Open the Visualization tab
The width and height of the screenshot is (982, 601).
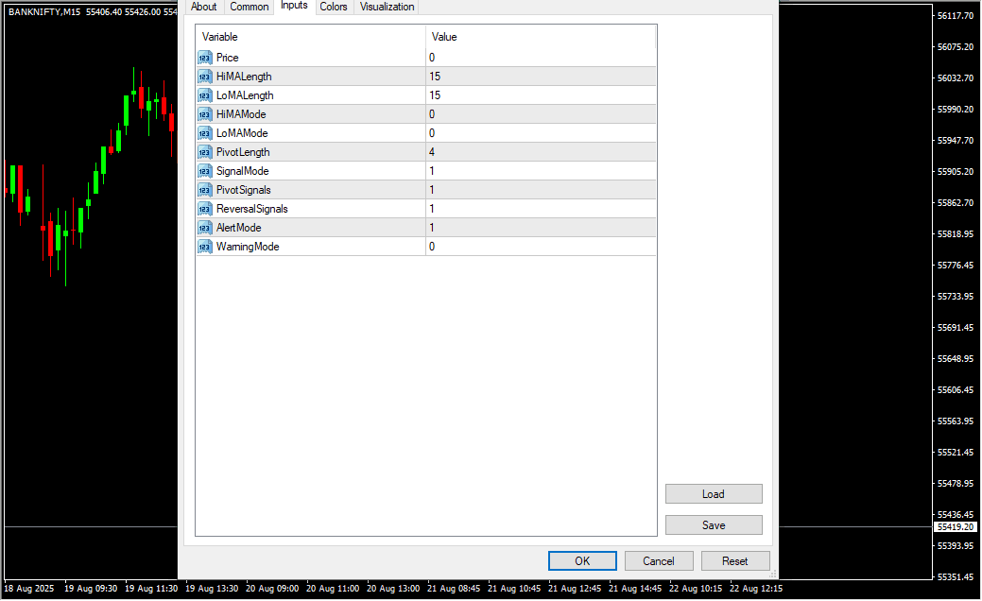[387, 7]
